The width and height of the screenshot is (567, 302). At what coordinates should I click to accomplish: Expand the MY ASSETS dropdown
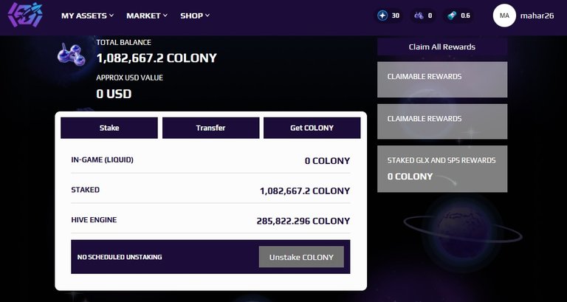[88, 16]
